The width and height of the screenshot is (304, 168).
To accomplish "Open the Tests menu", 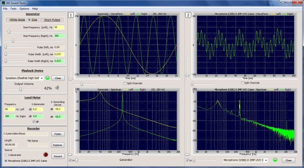I will pyautogui.click(x=14, y=9).
